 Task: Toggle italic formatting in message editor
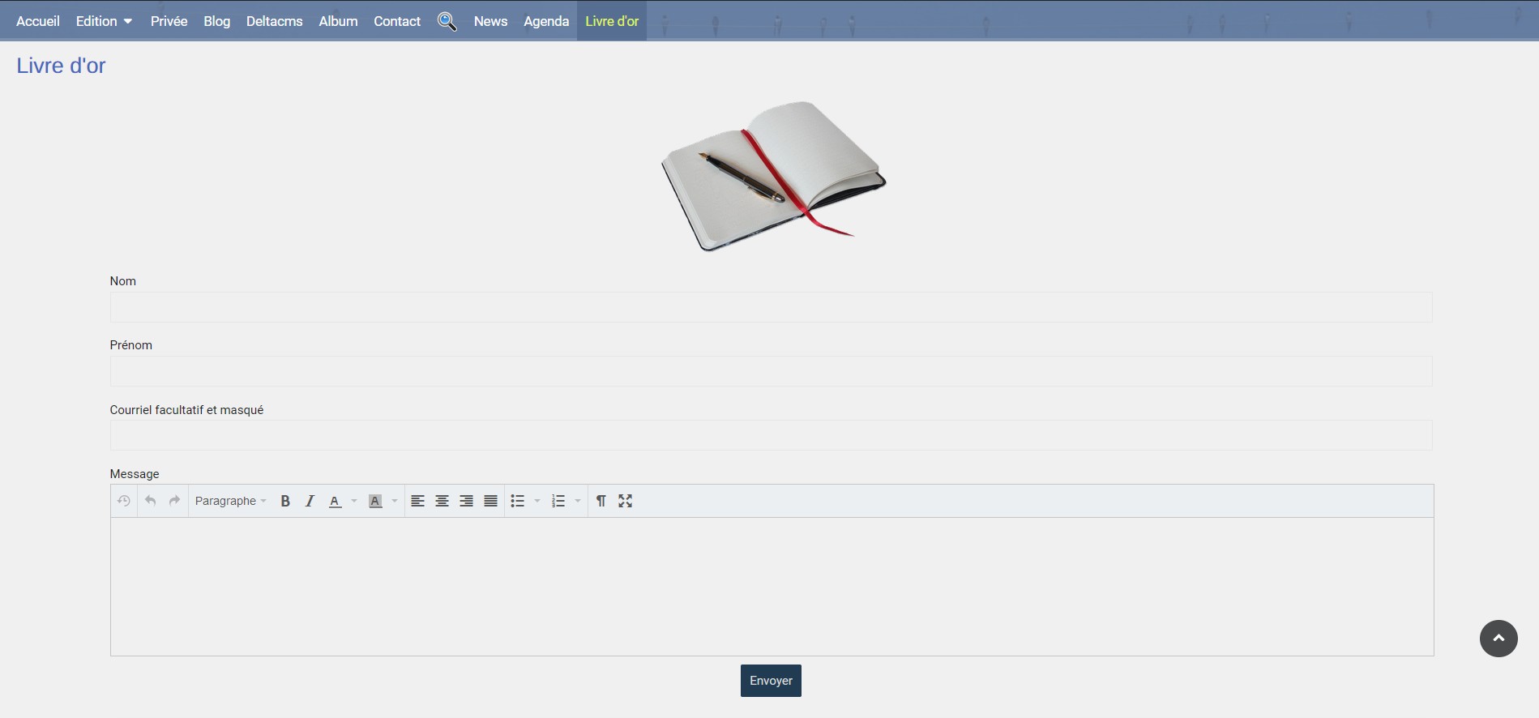[310, 501]
